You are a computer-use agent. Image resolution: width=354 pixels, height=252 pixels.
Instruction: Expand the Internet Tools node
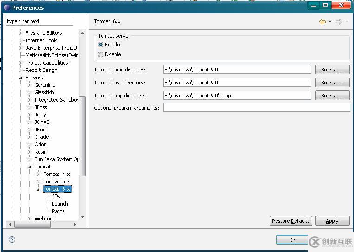click(20, 41)
